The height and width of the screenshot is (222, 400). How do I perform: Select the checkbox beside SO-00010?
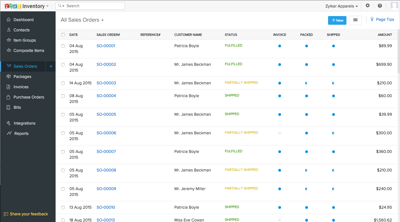click(63, 207)
